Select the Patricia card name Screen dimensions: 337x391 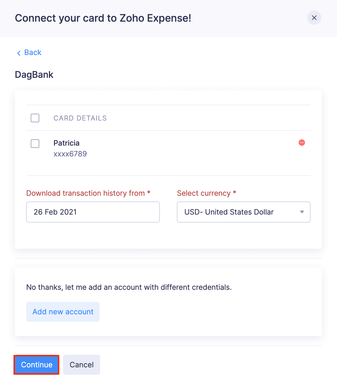[x=67, y=143]
